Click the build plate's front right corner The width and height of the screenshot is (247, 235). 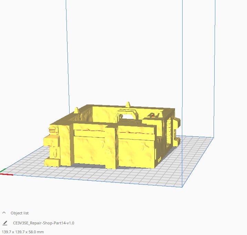click(182, 187)
